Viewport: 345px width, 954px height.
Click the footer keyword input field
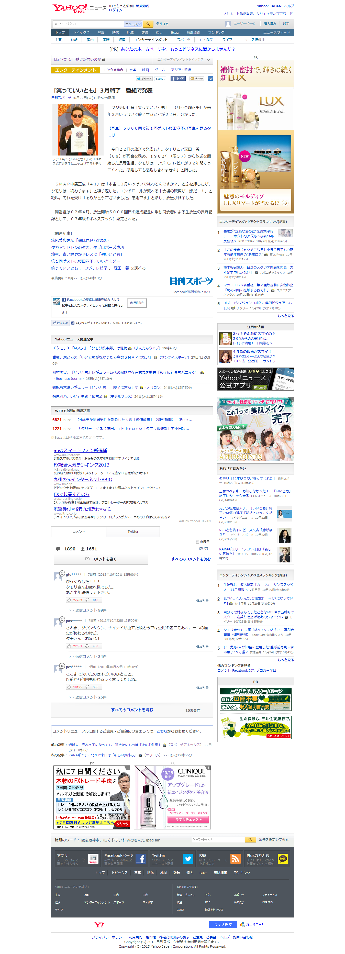pyautogui.click(x=218, y=840)
